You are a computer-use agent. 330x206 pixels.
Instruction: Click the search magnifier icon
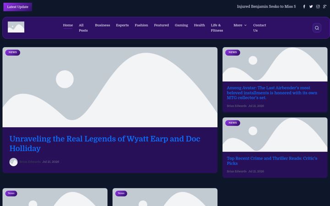(317, 28)
